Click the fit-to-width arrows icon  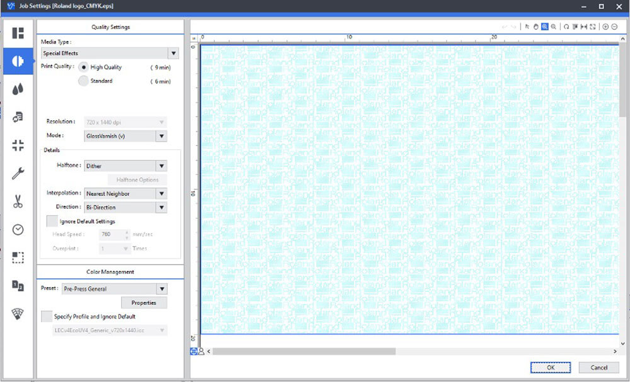click(x=584, y=27)
